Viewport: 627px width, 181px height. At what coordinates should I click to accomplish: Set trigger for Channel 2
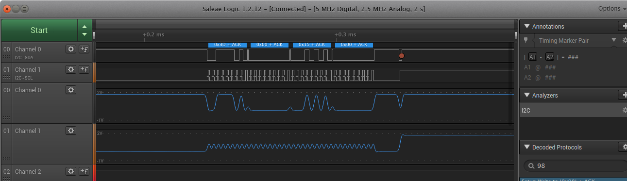pyautogui.click(x=84, y=171)
